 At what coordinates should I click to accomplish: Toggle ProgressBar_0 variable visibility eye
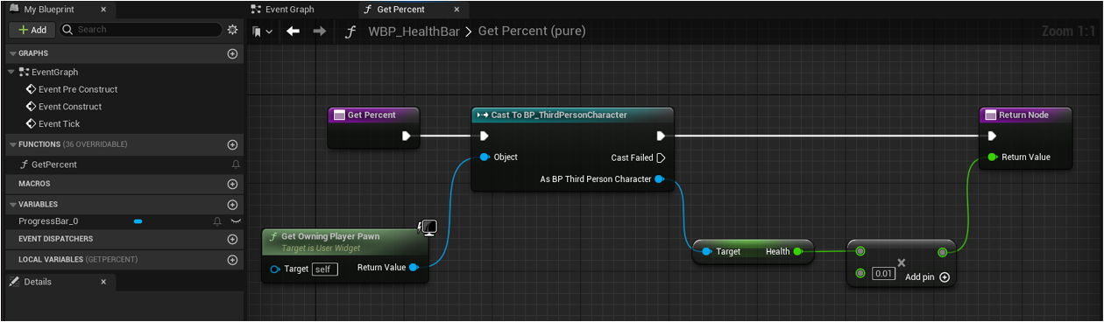coord(235,221)
